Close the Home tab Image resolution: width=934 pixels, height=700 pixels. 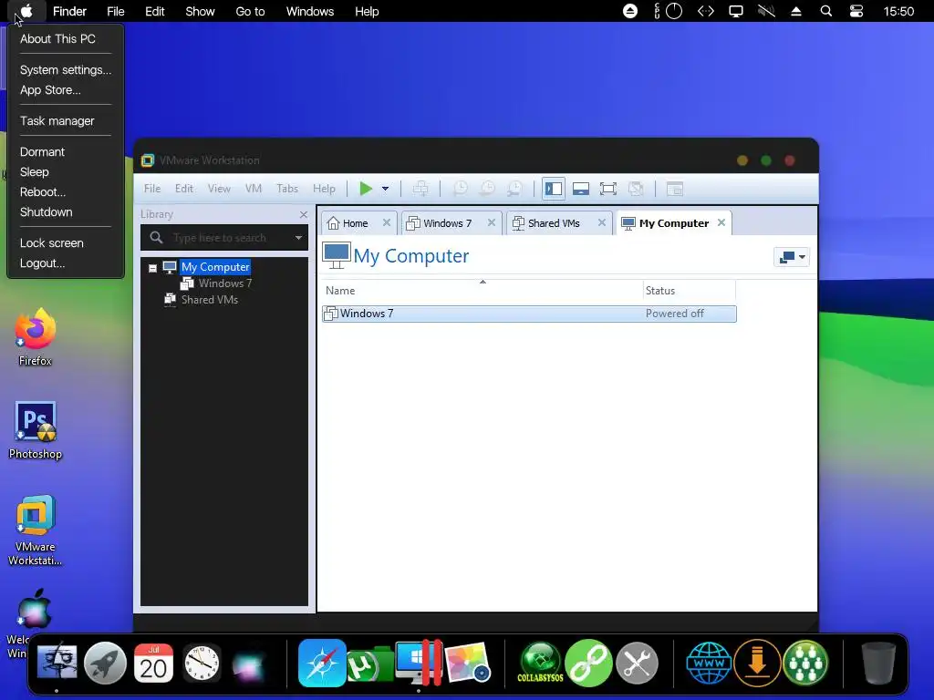(387, 222)
